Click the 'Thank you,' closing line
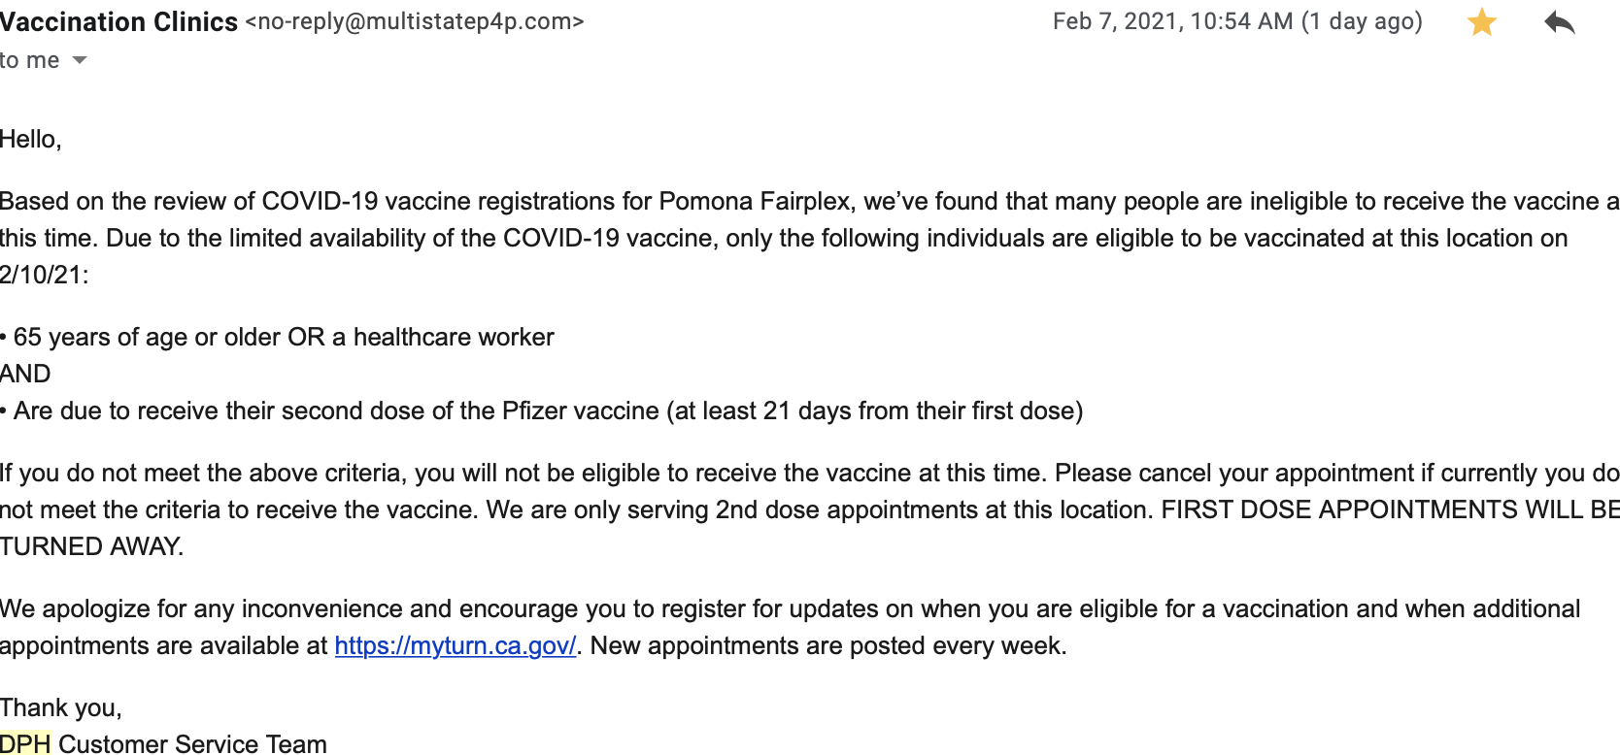The image size is (1620, 755). pos(61,707)
